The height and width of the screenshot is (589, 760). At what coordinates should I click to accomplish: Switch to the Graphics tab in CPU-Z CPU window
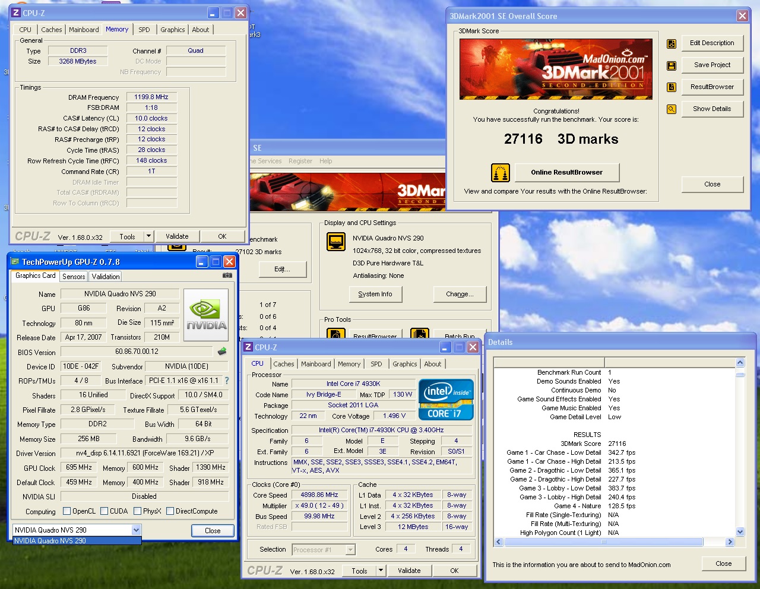[x=405, y=364]
